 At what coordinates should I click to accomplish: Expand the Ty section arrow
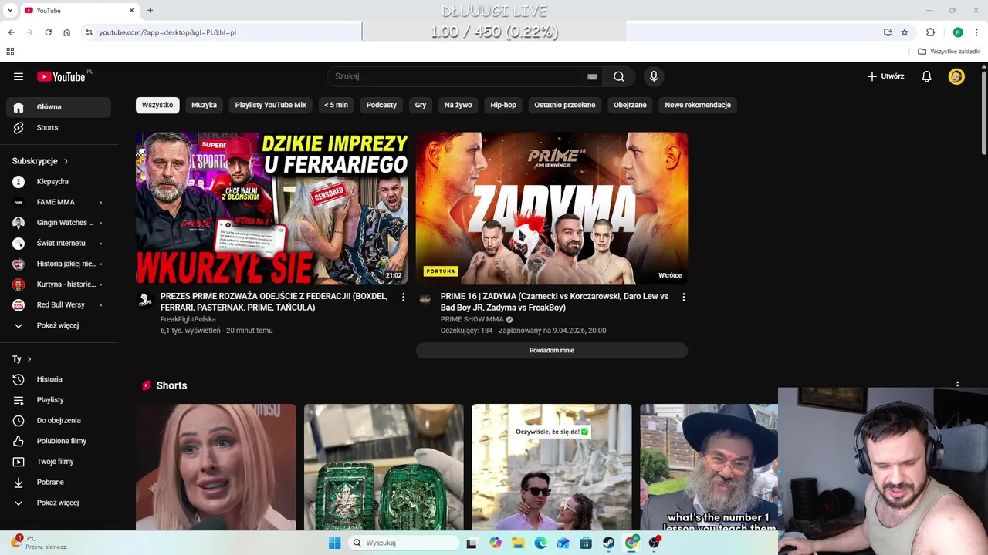(29, 359)
